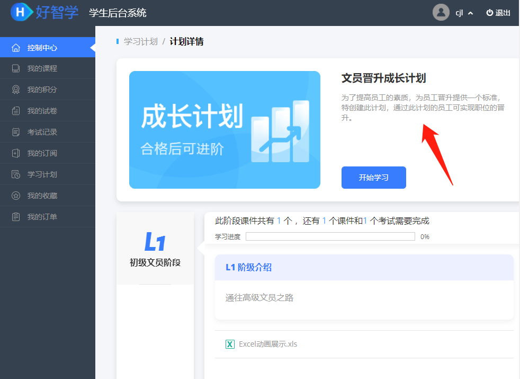
Task: Click the L1 阶级介绍 heading
Action: point(248,267)
